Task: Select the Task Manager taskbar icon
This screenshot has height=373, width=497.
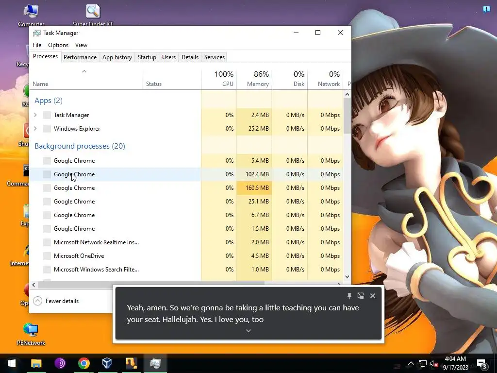Action: [x=155, y=363]
